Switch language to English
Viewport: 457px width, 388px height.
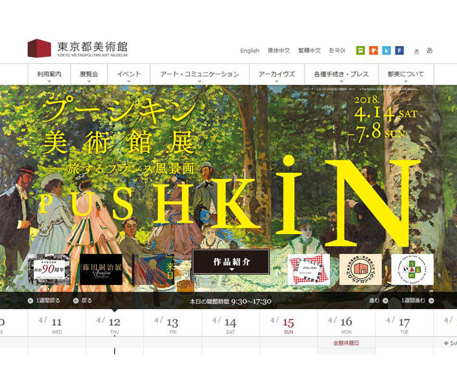[250, 50]
